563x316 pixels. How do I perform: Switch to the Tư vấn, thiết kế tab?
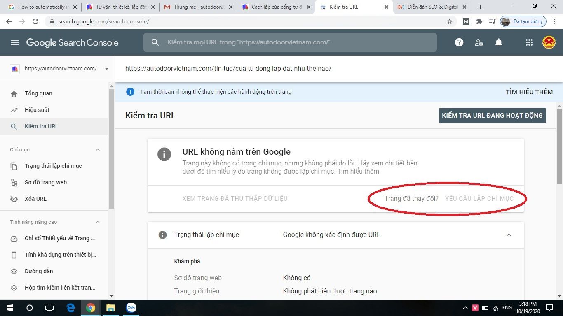coord(121,7)
